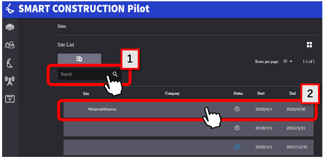The width and height of the screenshot is (324, 159).
Task: Click the add site list button
Action: coord(79,59)
